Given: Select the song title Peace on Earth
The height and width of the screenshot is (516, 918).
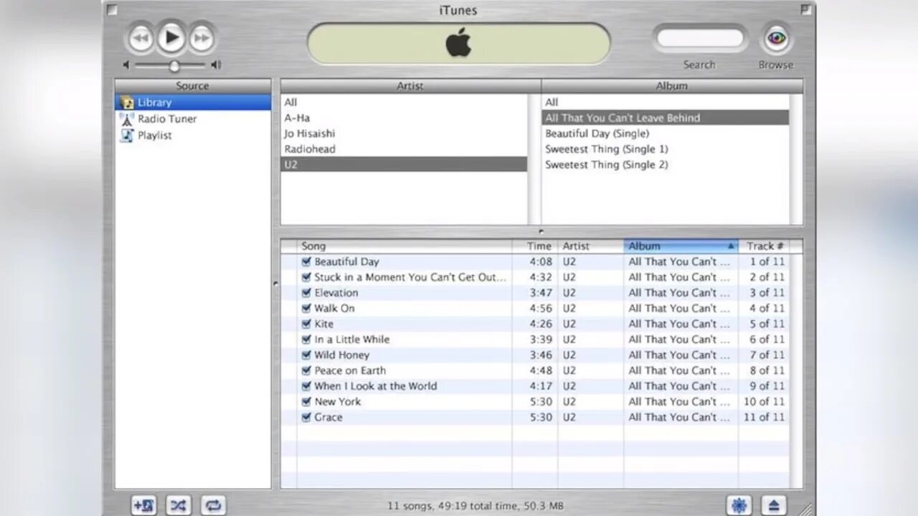Looking at the screenshot, I should (x=350, y=371).
